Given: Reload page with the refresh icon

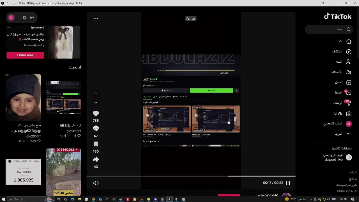Looking at the screenshot, I should tap(14, 3).
